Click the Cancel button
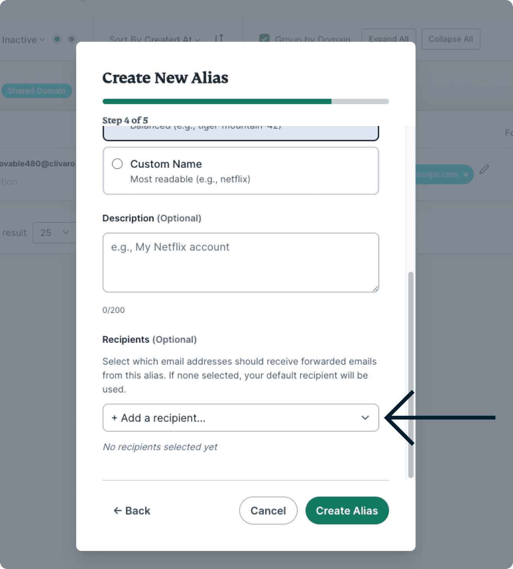Image resolution: width=513 pixels, height=569 pixels. [x=268, y=510]
